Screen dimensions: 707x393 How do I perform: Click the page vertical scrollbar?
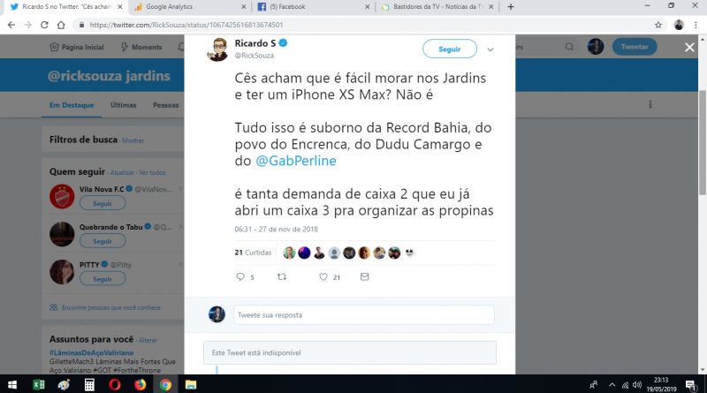coord(703,142)
